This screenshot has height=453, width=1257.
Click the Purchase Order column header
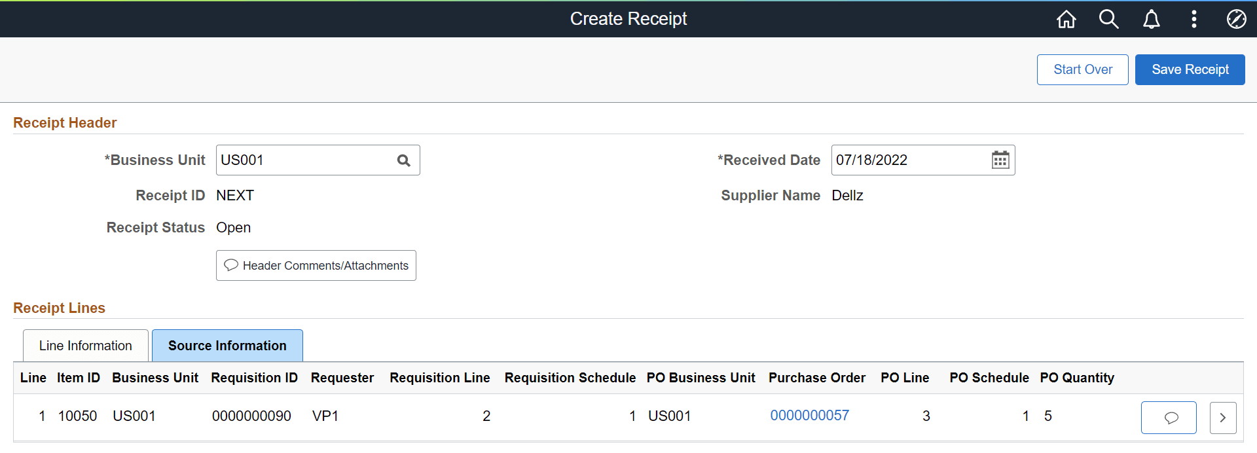click(x=816, y=378)
